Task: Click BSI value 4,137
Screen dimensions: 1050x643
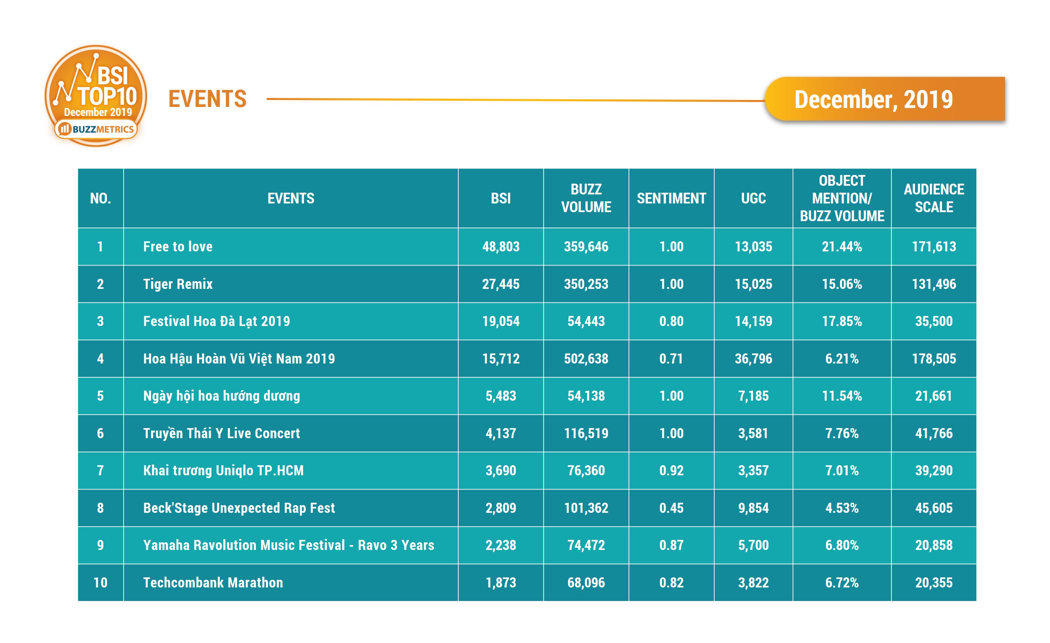Action: tap(501, 433)
